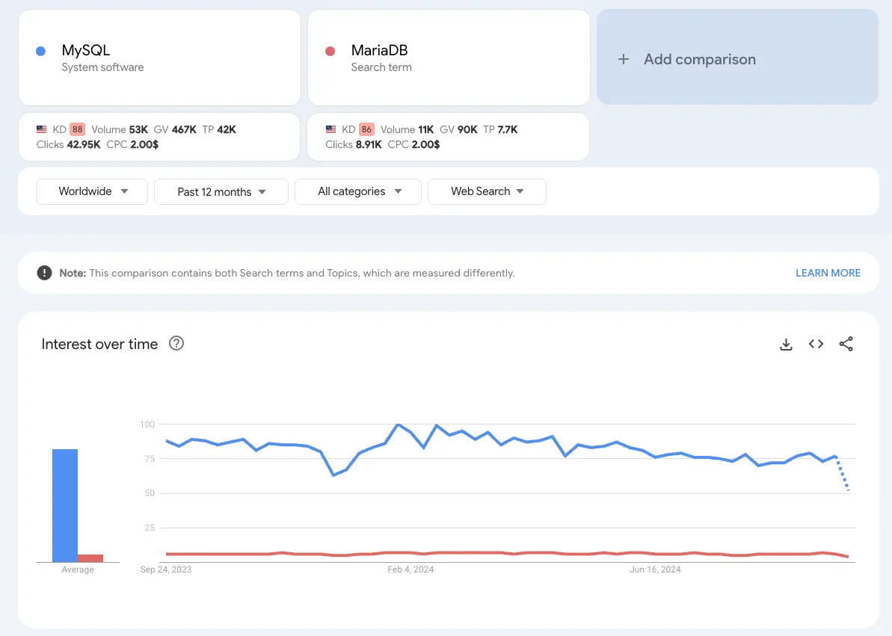
Task: Click the blue MySQL color dot
Action: coord(40,50)
